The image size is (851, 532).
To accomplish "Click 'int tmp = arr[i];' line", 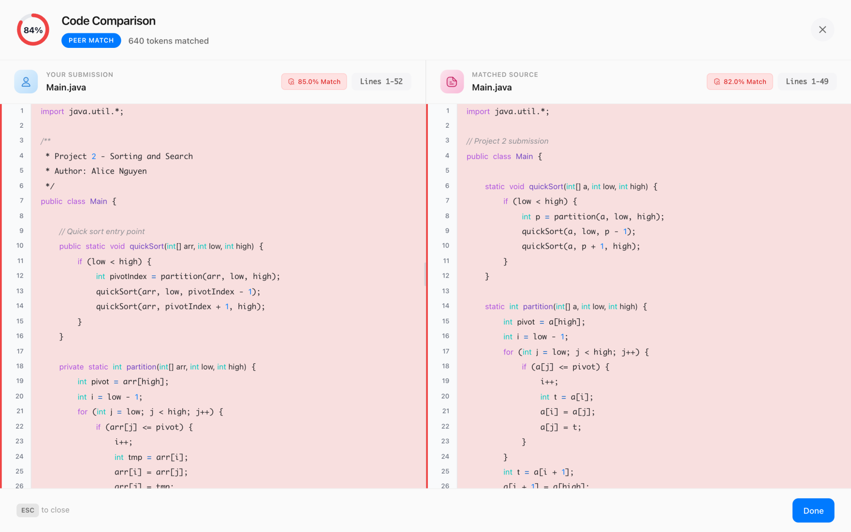I will pos(151,457).
